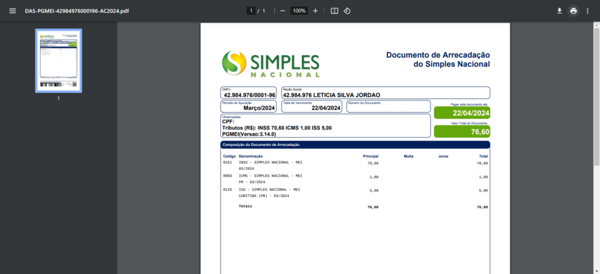The height and width of the screenshot is (274, 600).
Task: Open the more actions three-dot menu
Action: (587, 11)
